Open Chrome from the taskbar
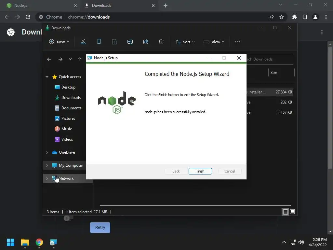Viewport: 333px width, 250px height. pyautogui.click(x=39, y=242)
